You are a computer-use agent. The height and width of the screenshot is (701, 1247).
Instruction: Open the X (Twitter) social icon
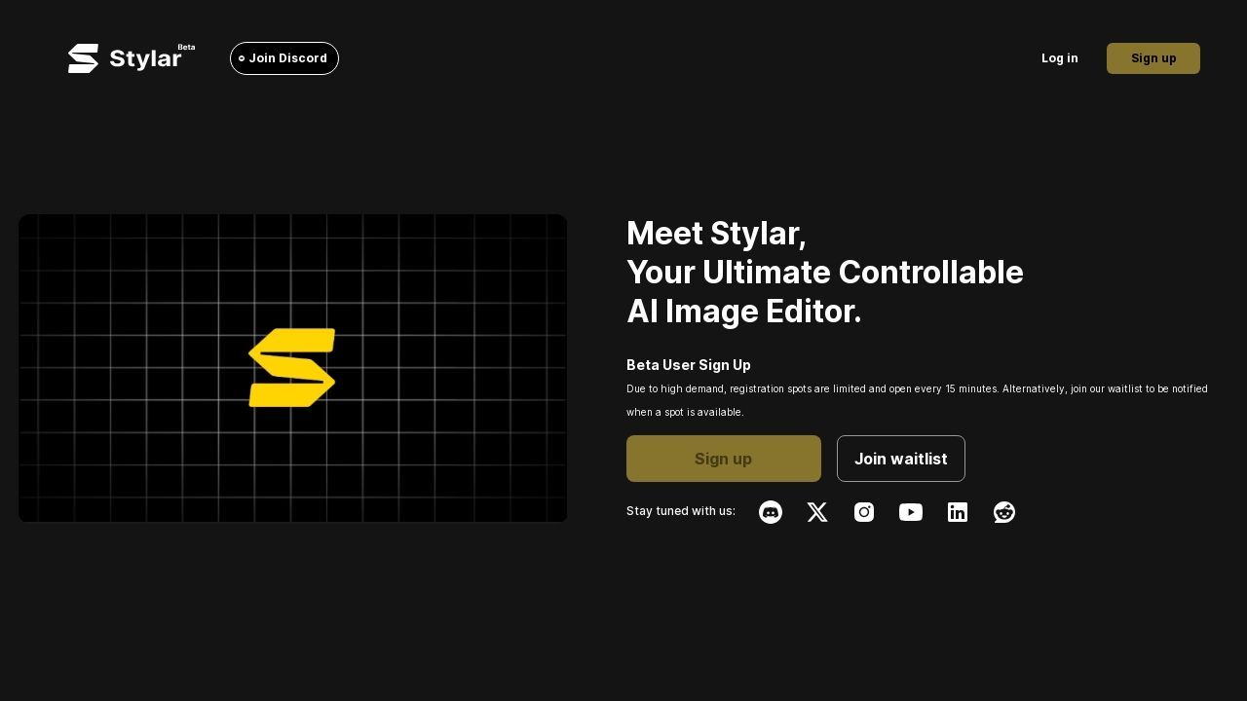click(x=817, y=512)
